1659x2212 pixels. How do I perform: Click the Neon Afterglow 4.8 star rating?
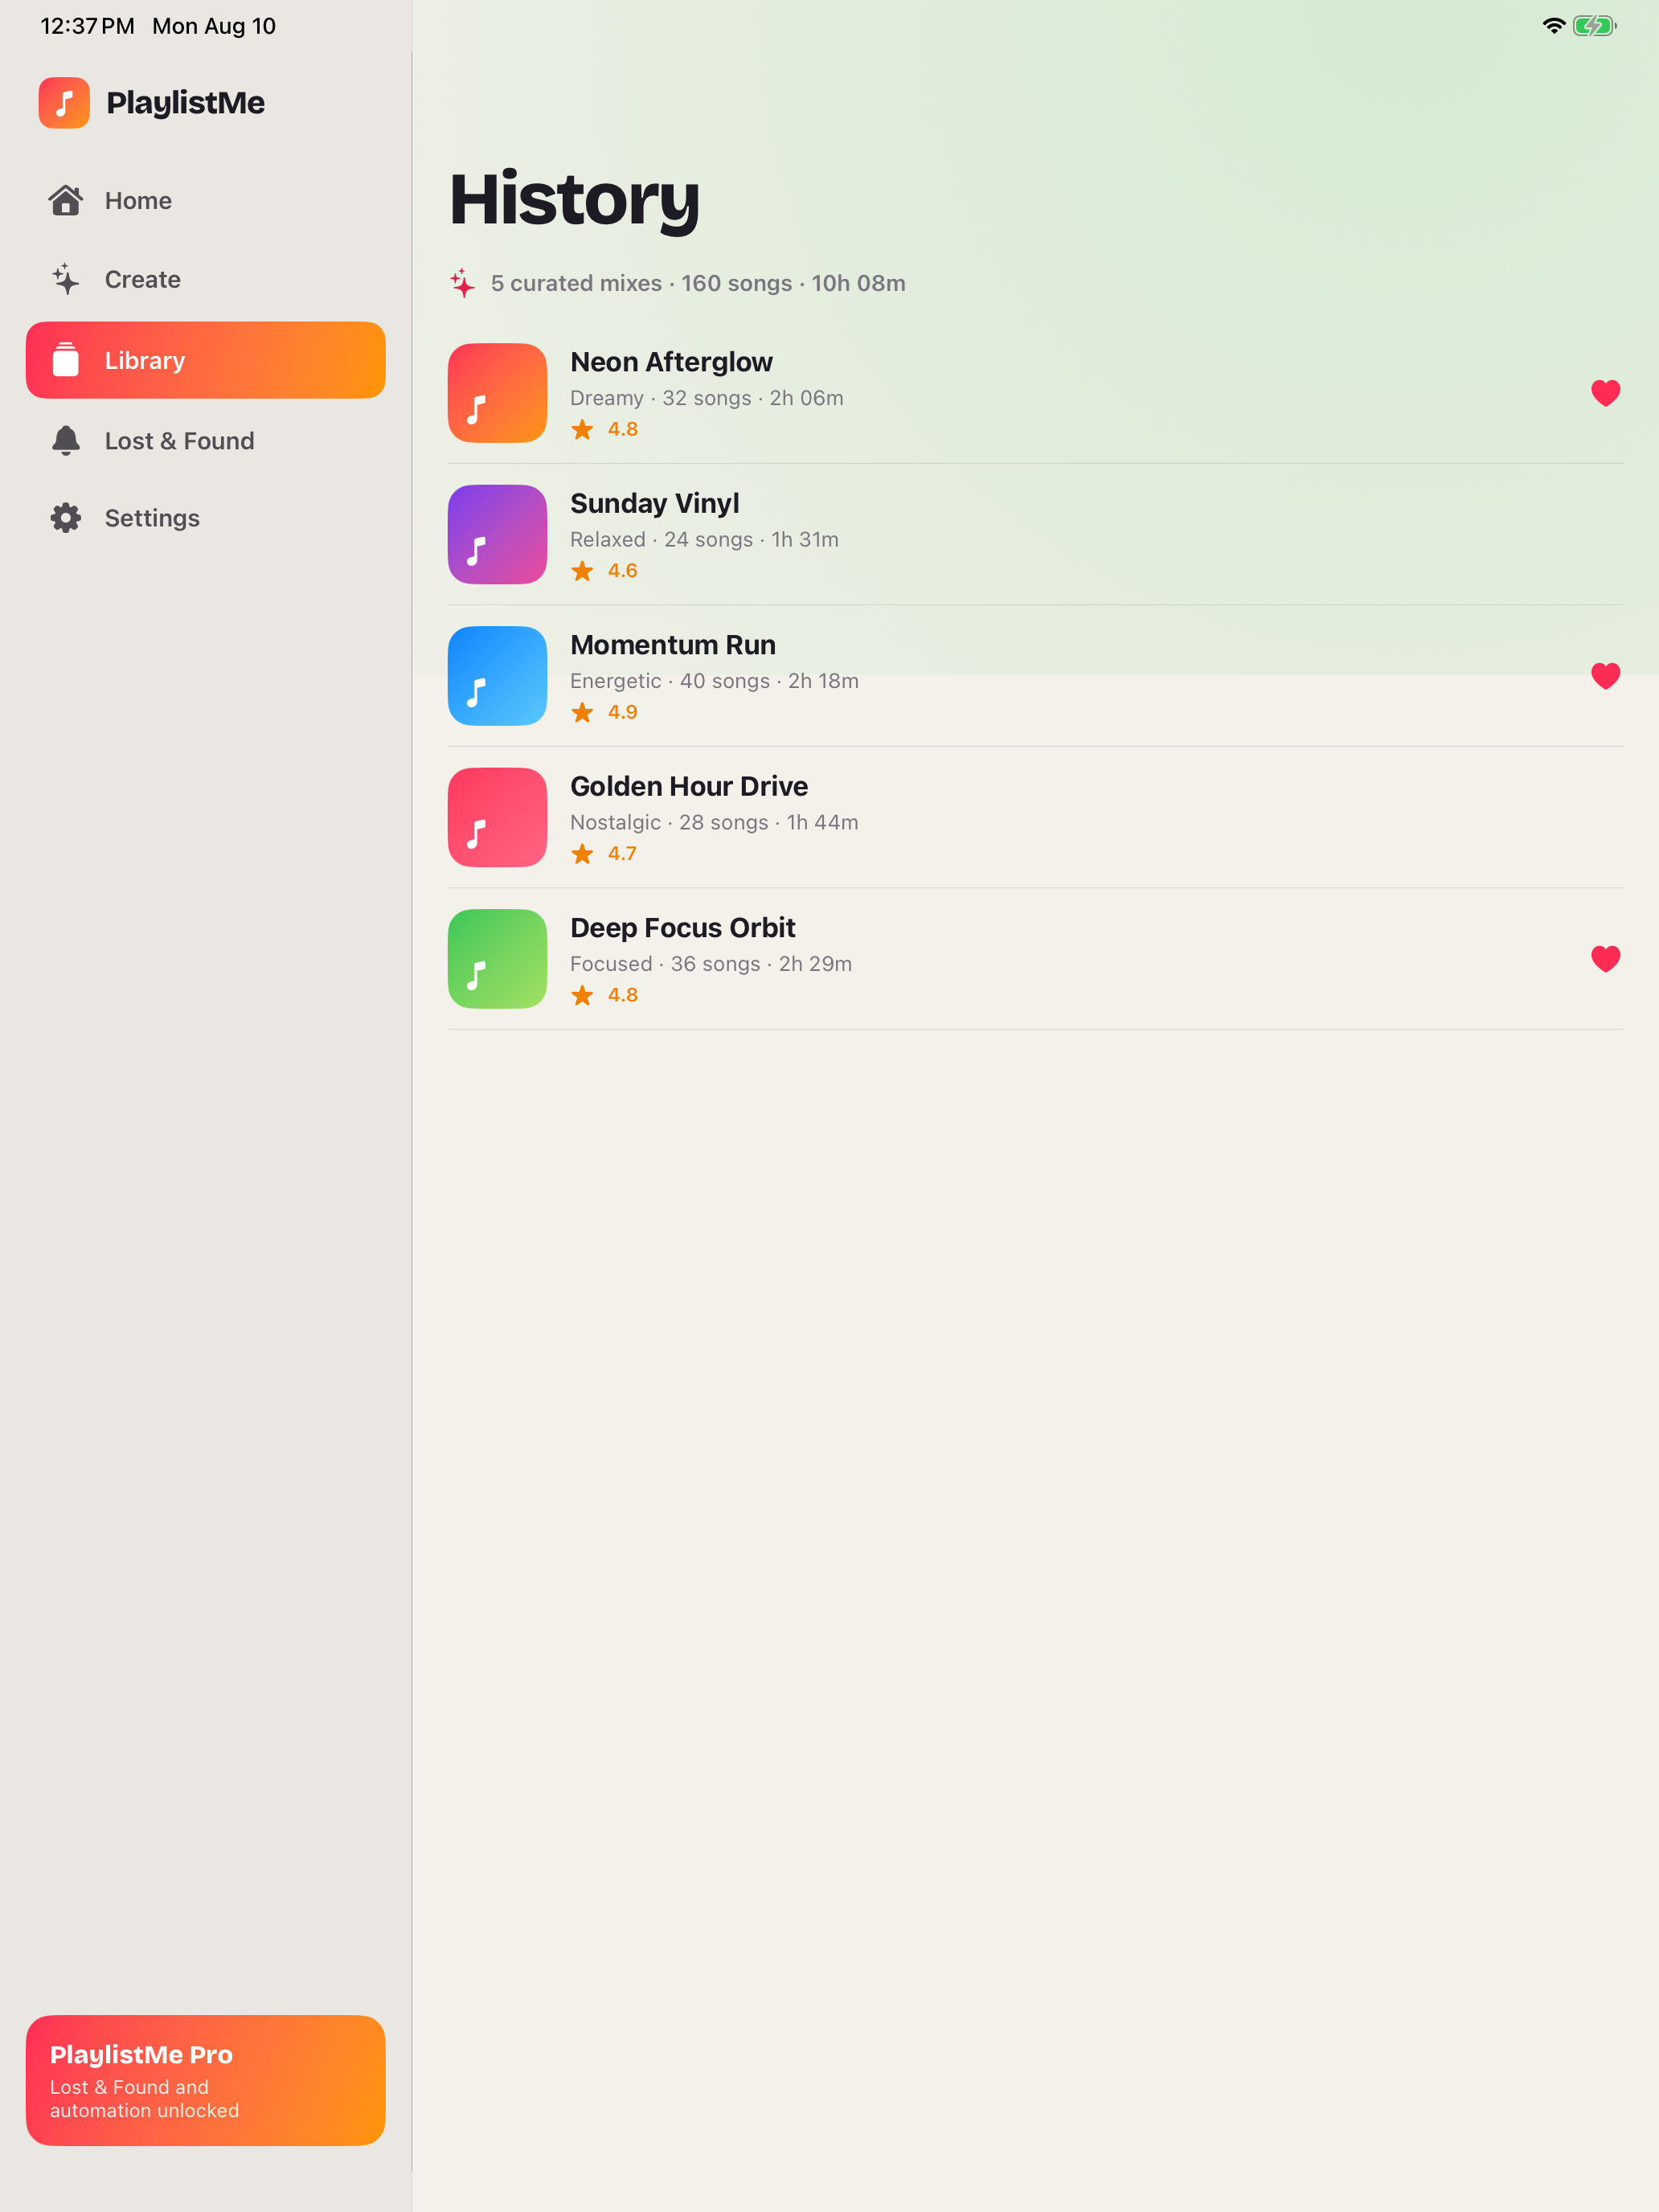pyautogui.click(x=604, y=429)
